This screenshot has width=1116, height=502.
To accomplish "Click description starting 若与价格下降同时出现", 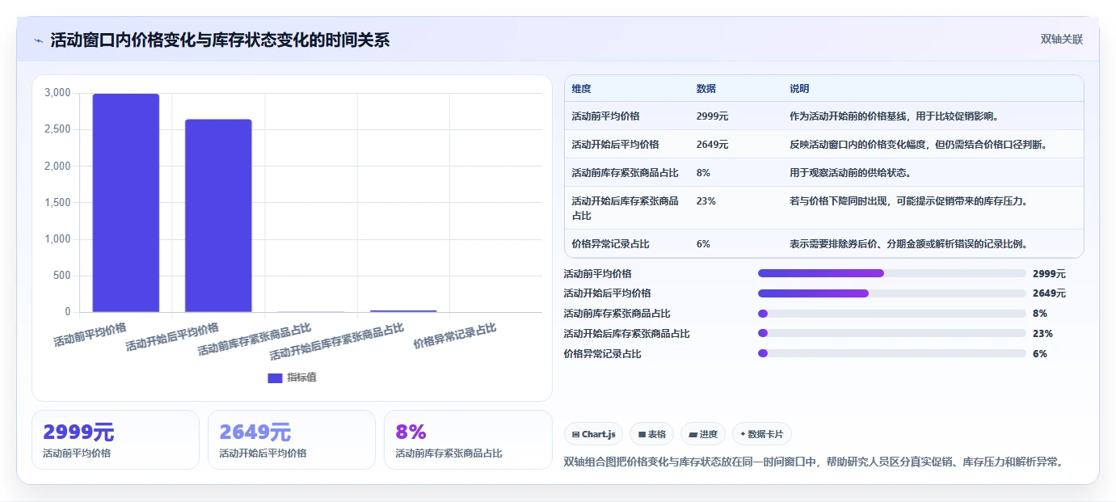I will [x=909, y=201].
